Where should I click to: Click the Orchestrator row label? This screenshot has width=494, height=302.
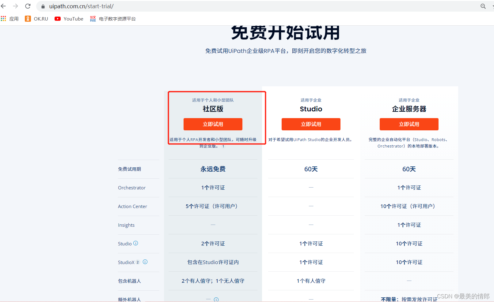tap(132, 188)
